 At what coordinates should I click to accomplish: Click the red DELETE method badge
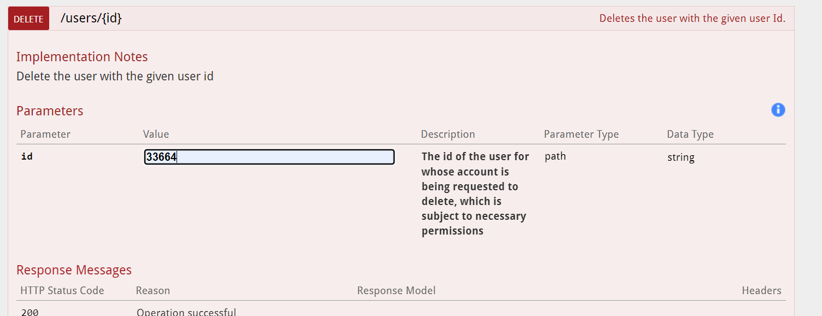point(28,19)
